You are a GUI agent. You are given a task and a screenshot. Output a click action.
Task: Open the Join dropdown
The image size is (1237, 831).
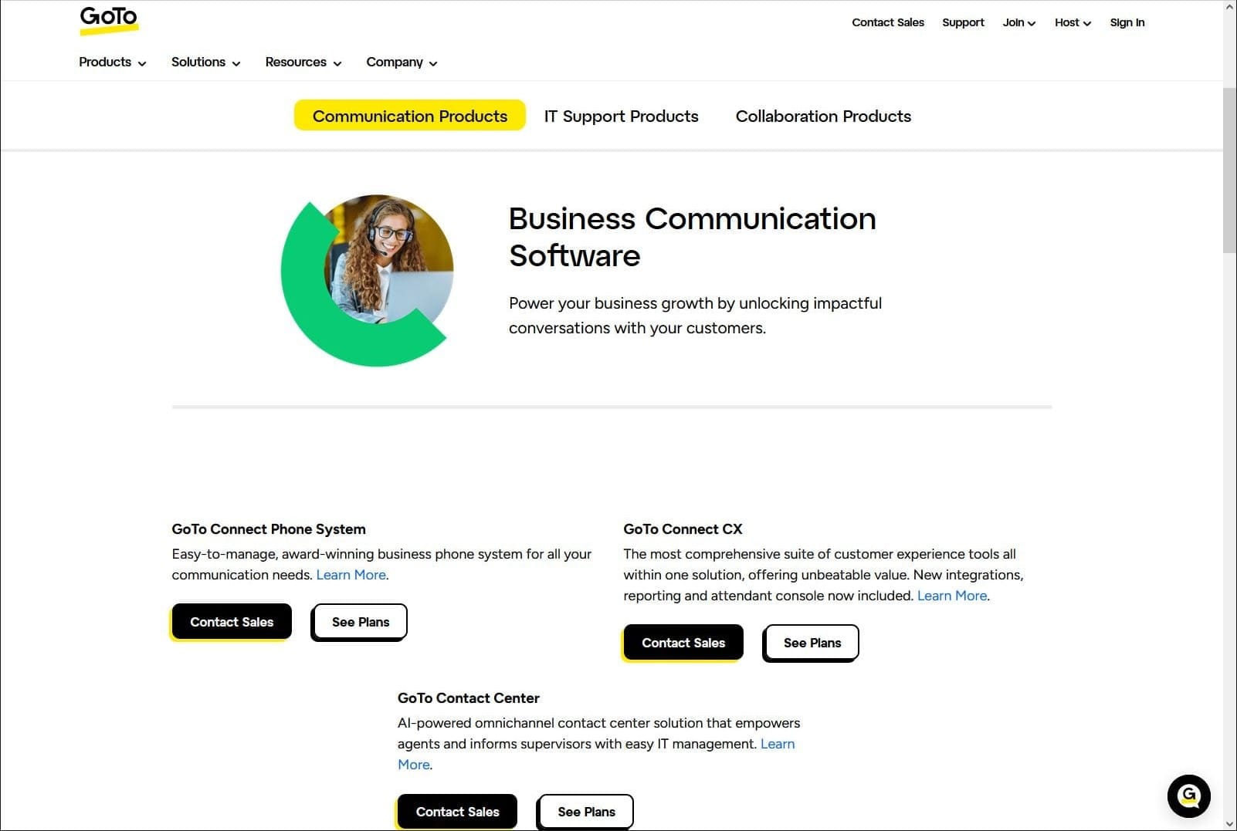[1019, 22]
